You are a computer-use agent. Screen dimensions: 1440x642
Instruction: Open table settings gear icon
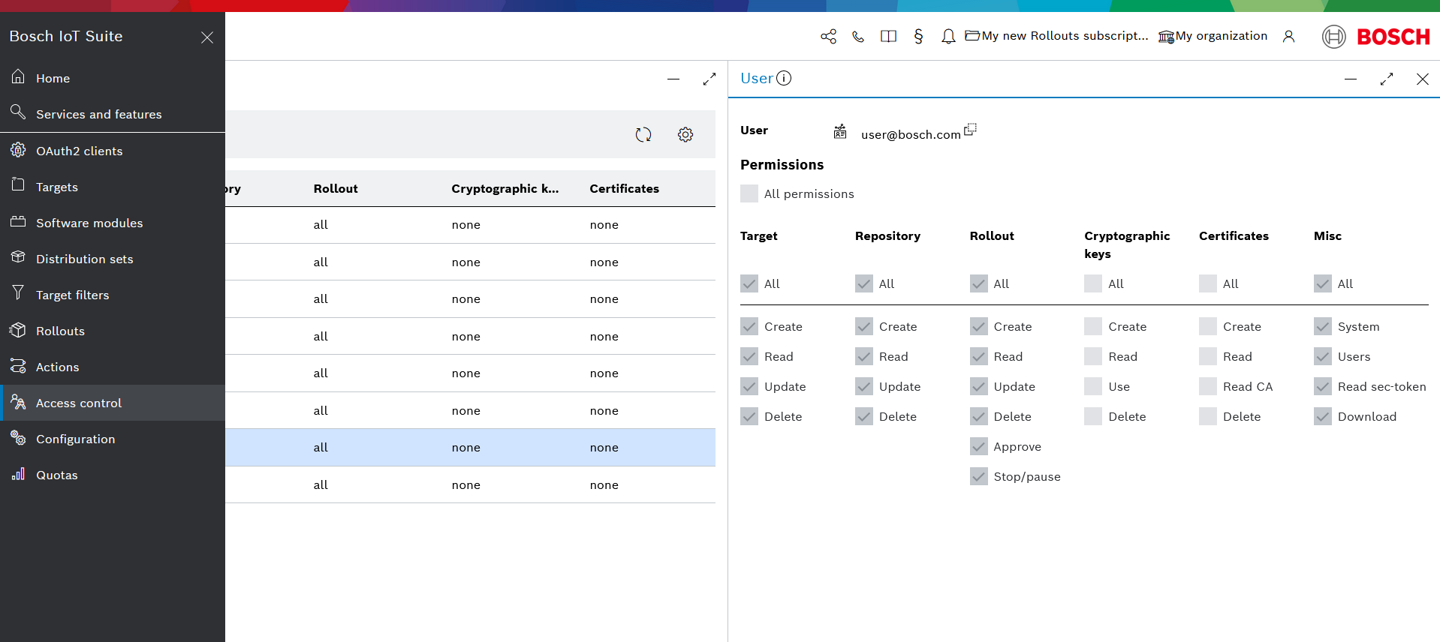click(x=685, y=135)
